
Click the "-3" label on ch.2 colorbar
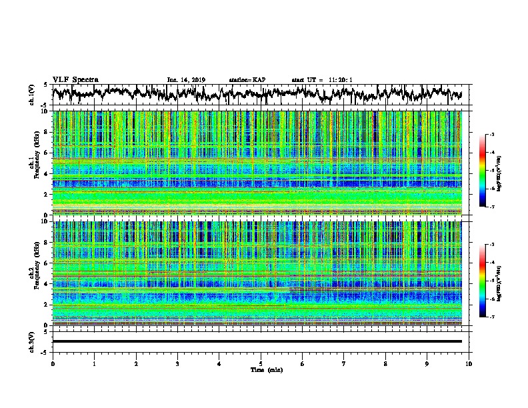pos(492,245)
